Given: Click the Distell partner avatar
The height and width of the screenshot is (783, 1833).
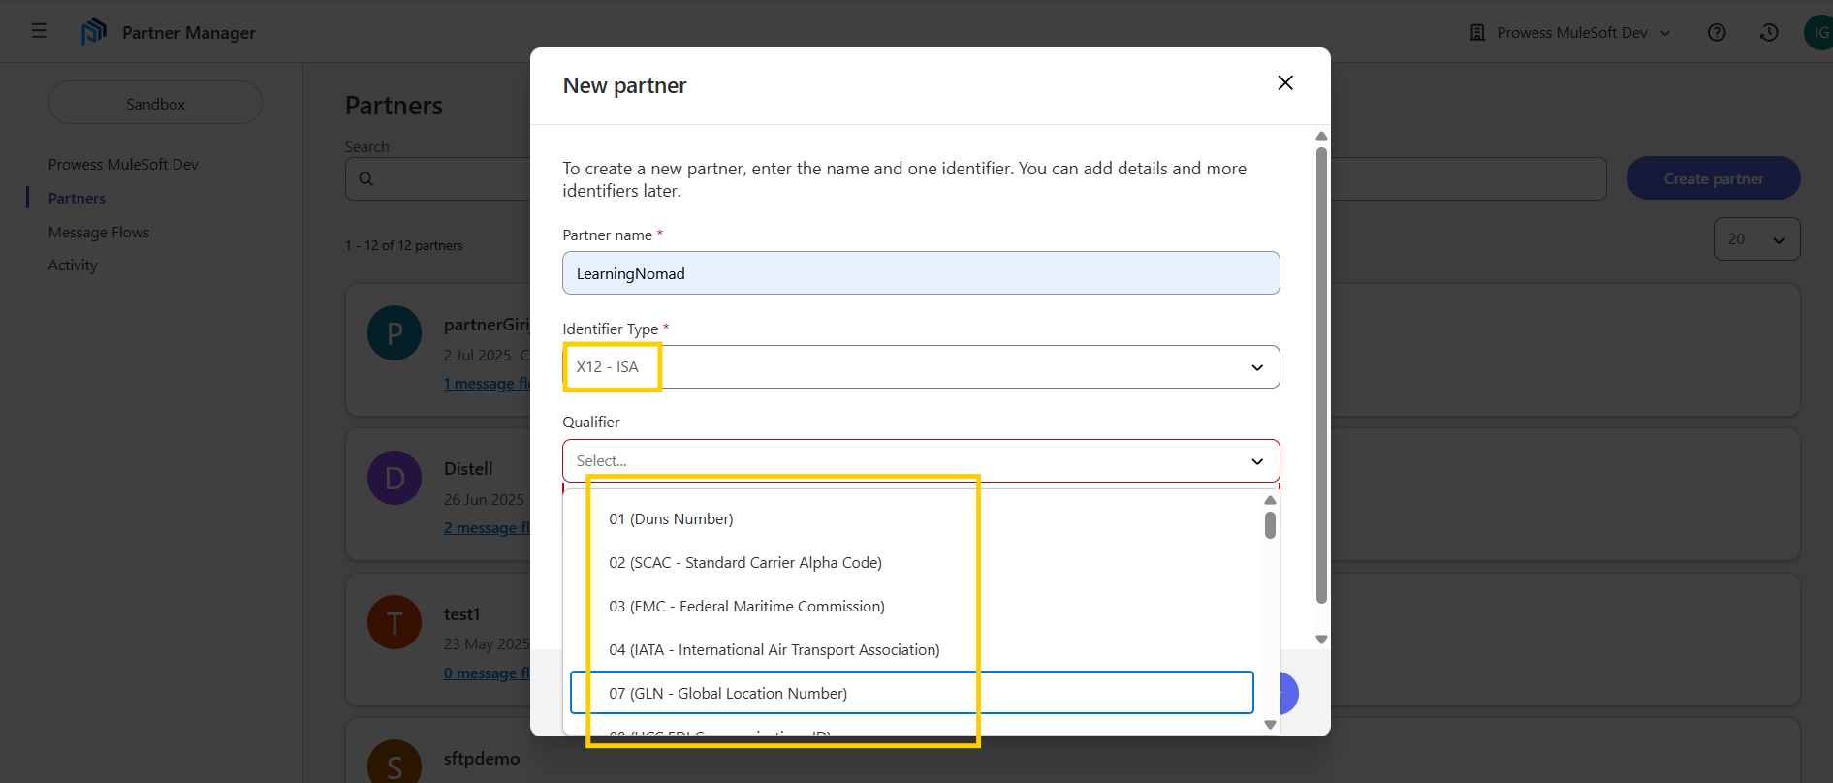Looking at the screenshot, I should coord(395,478).
